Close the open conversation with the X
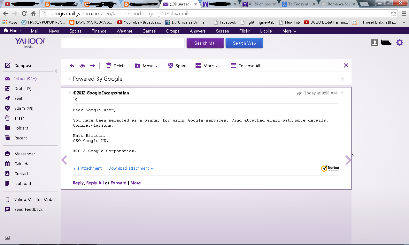This screenshot has height=245, width=409. [x=346, y=65]
